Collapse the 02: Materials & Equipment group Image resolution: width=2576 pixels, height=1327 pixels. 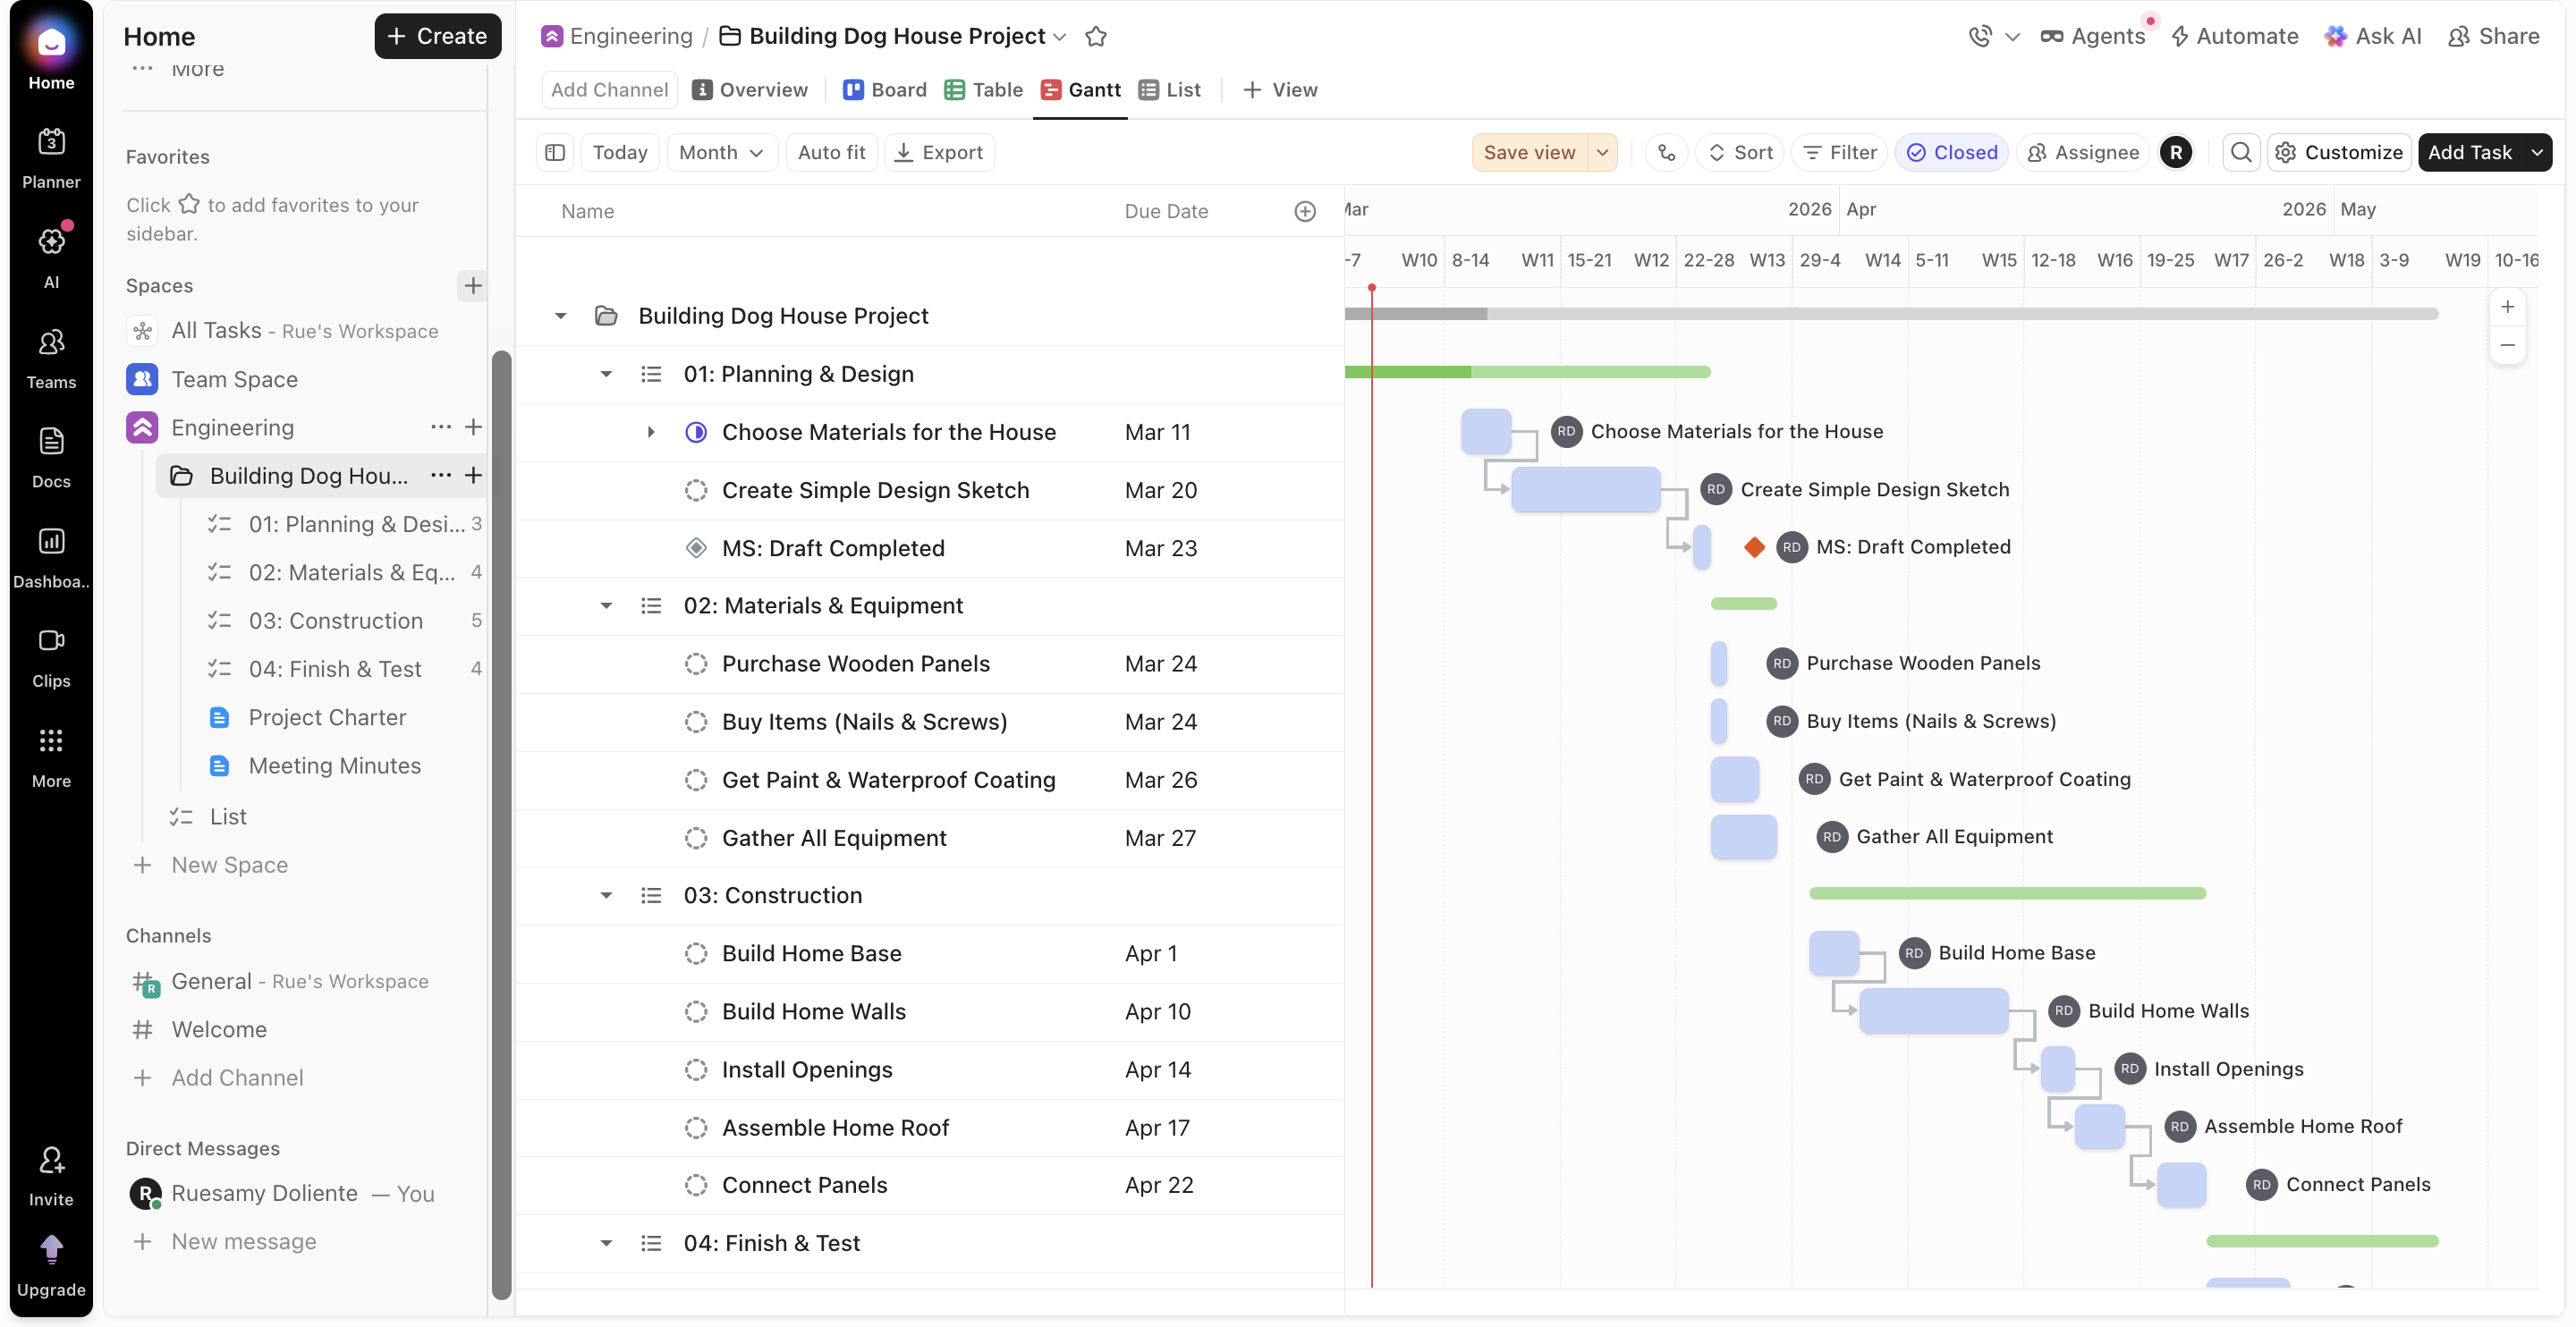606,605
